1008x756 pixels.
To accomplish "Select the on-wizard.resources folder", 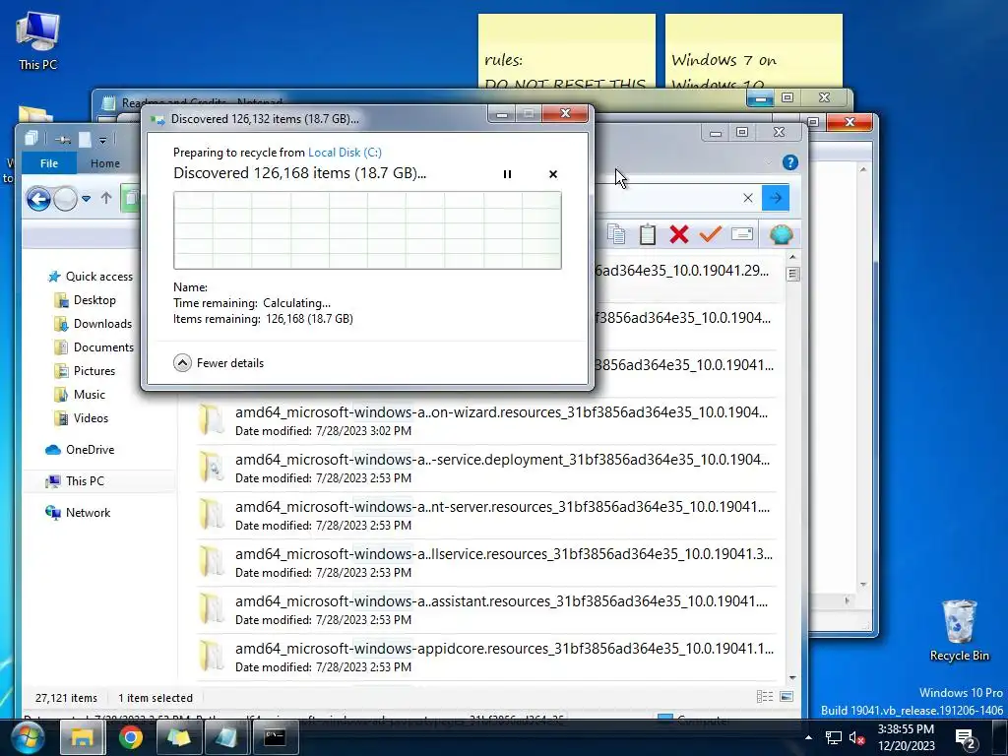I will click(486, 421).
